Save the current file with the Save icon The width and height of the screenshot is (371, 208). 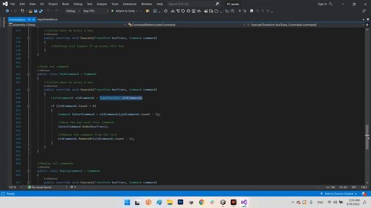(36, 11)
